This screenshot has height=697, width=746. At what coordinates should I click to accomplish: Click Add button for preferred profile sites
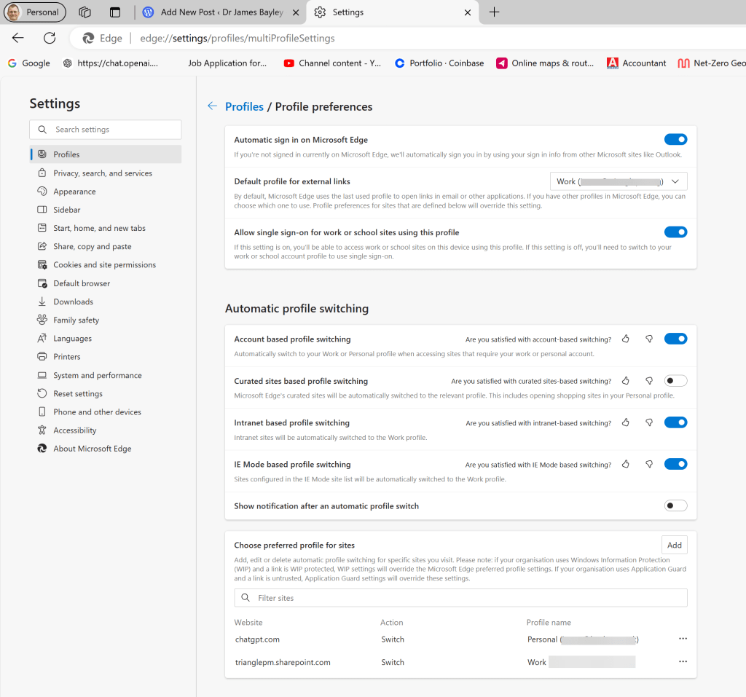[674, 545]
